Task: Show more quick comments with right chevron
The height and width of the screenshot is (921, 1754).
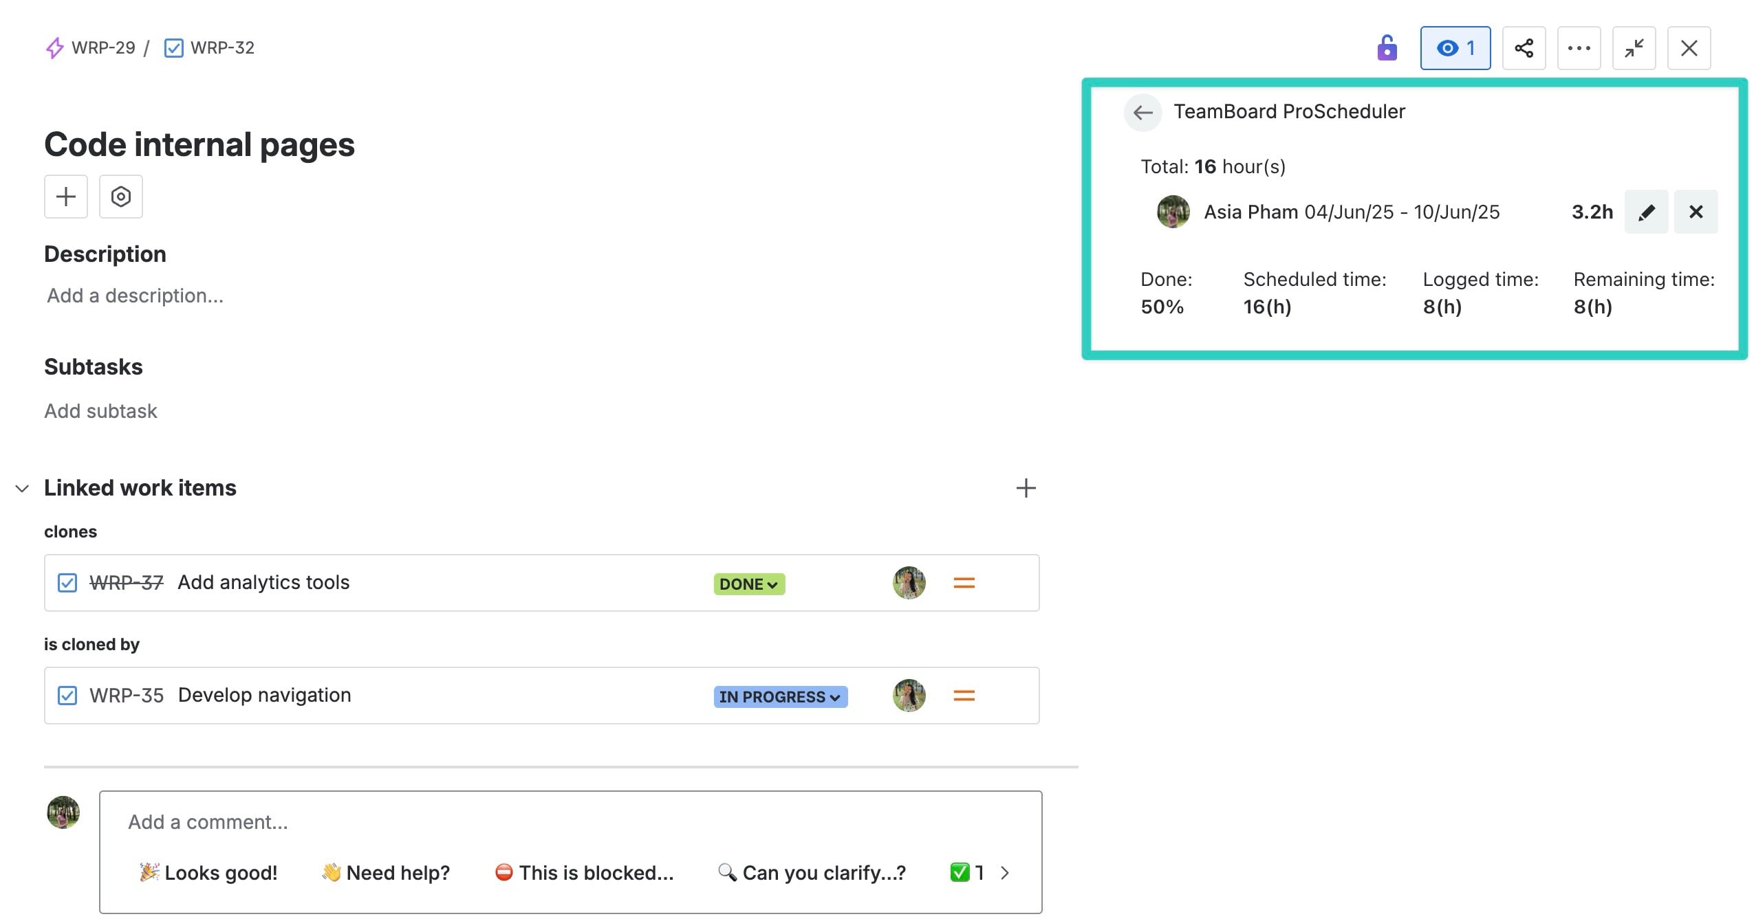Action: pyautogui.click(x=1005, y=873)
